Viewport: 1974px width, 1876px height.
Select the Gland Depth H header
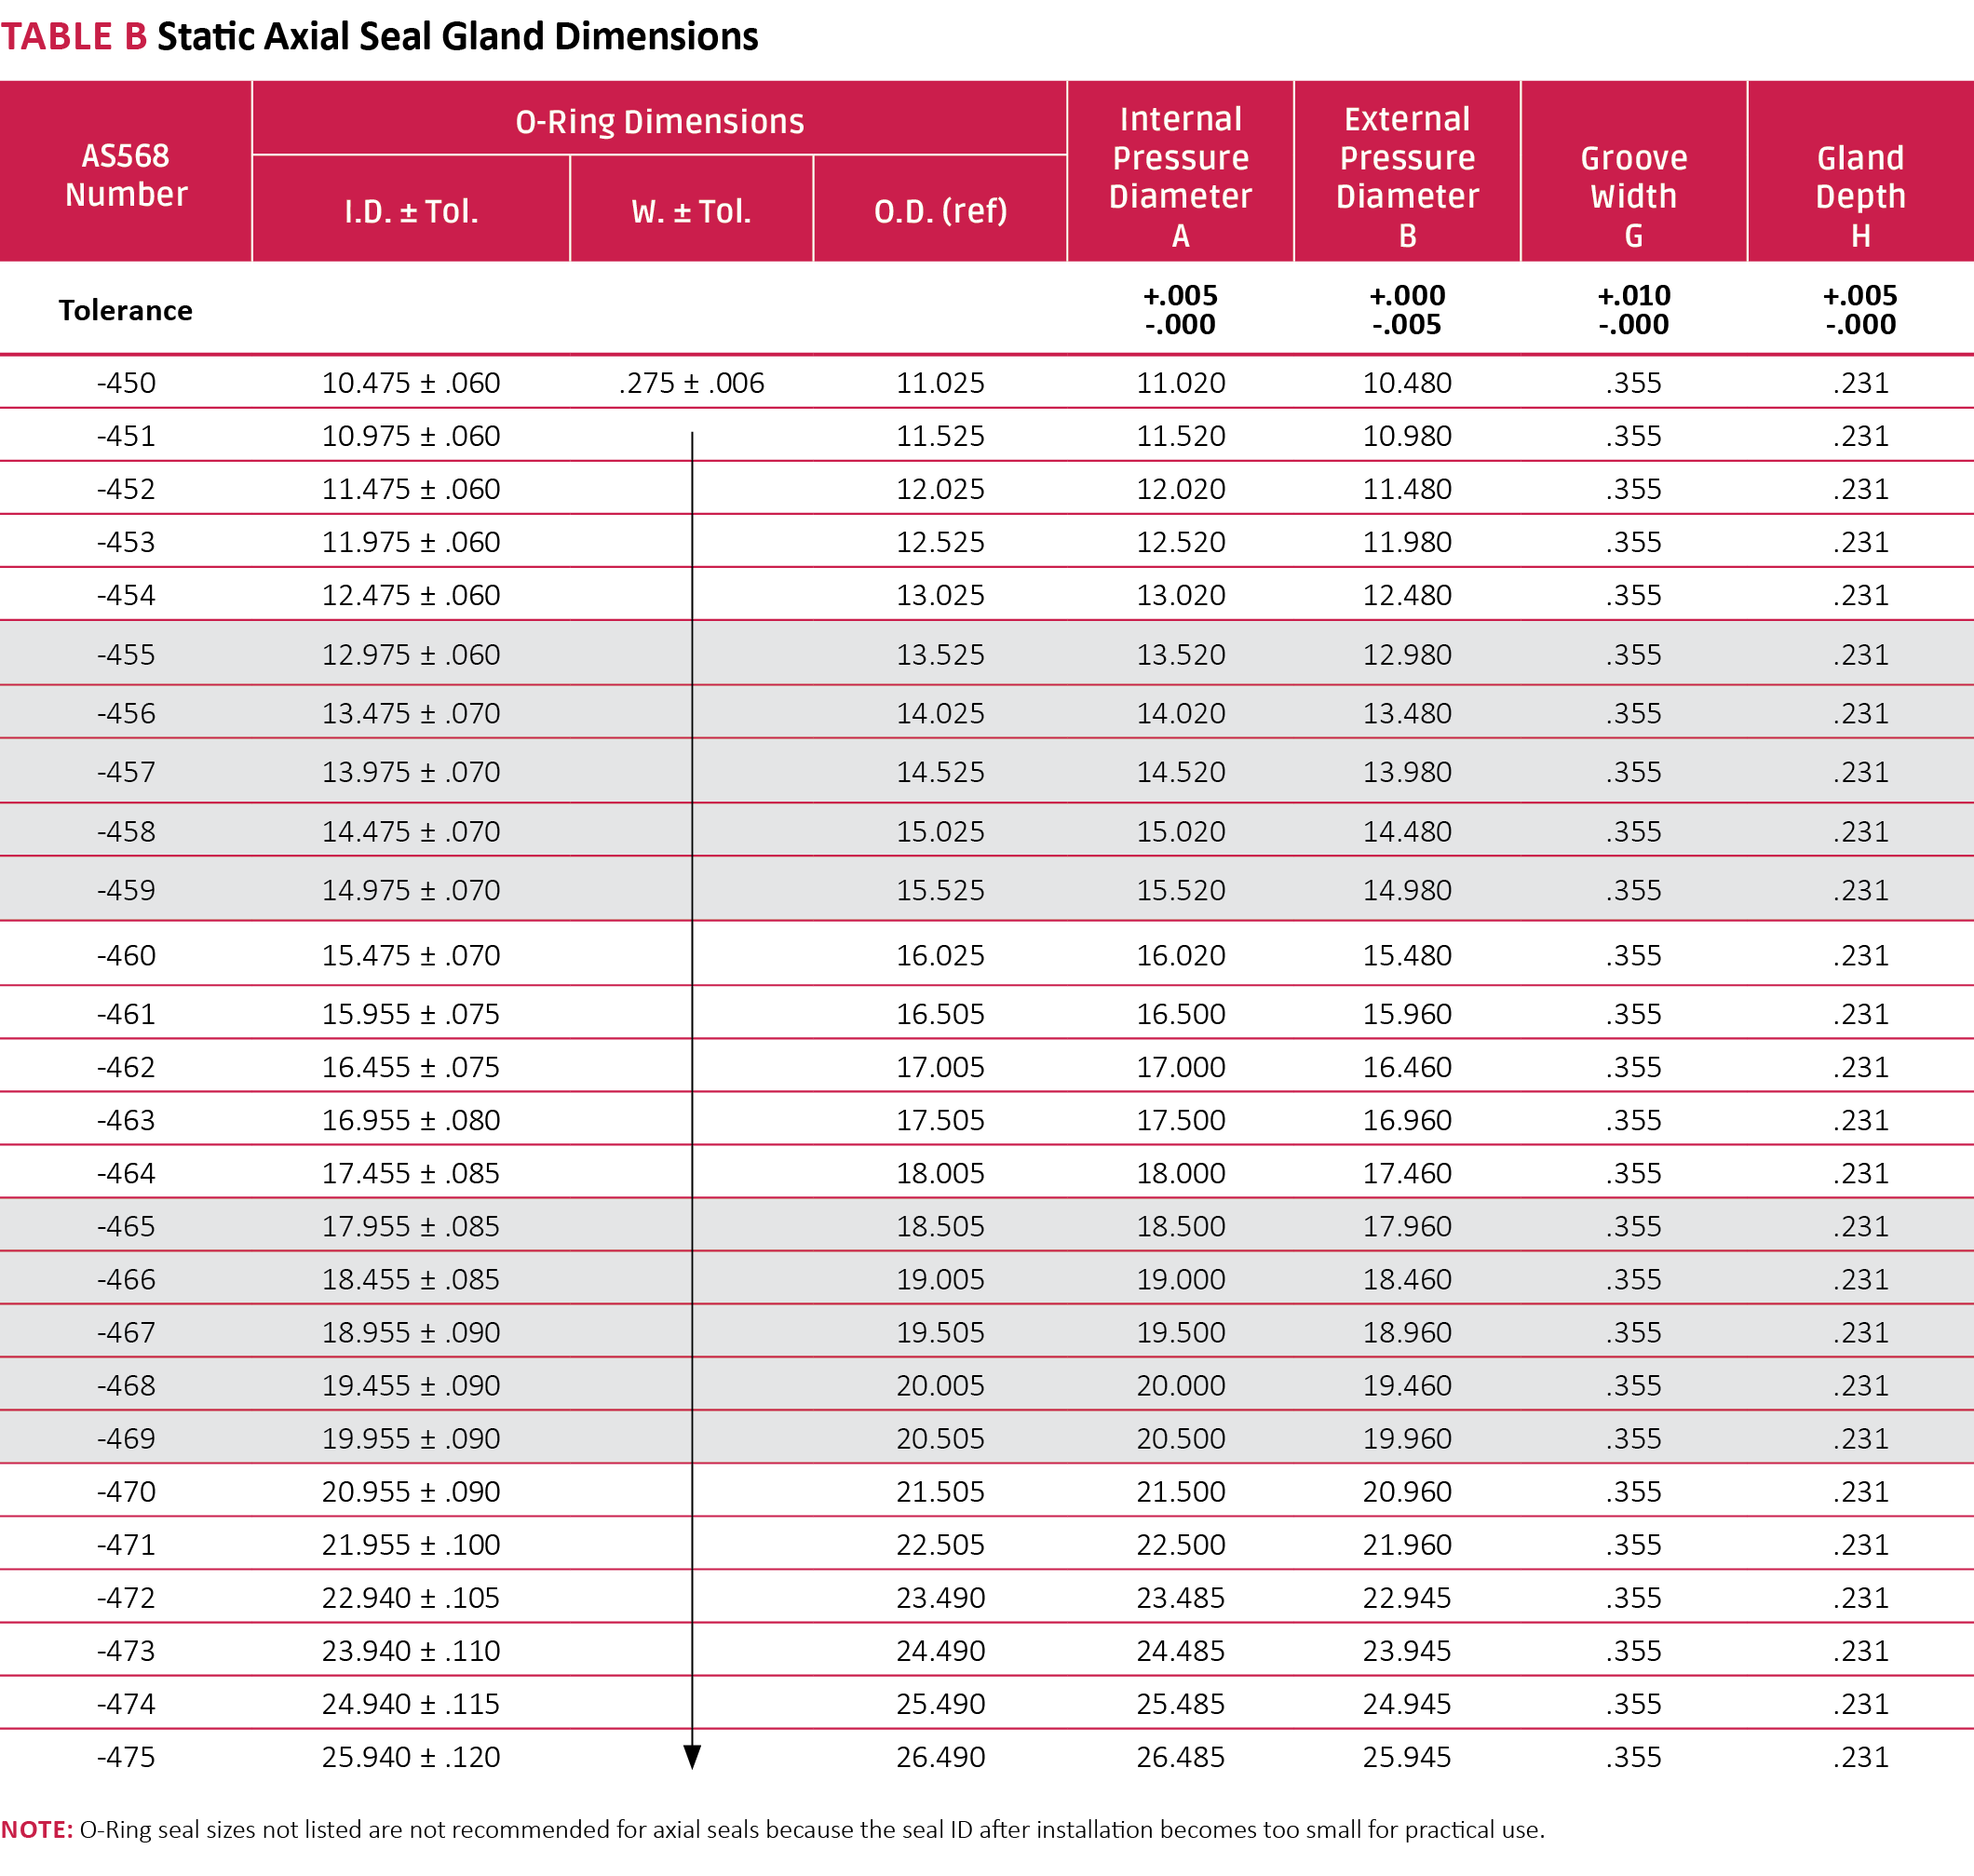(x=1860, y=195)
